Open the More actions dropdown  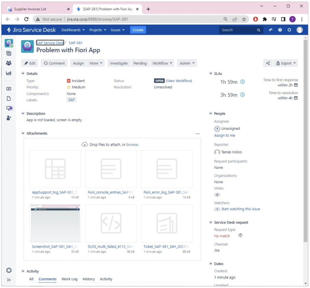point(96,63)
